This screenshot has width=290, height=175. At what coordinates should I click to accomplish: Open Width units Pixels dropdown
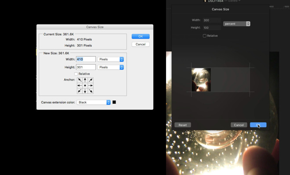pyautogui.click(x=111, y=59)
